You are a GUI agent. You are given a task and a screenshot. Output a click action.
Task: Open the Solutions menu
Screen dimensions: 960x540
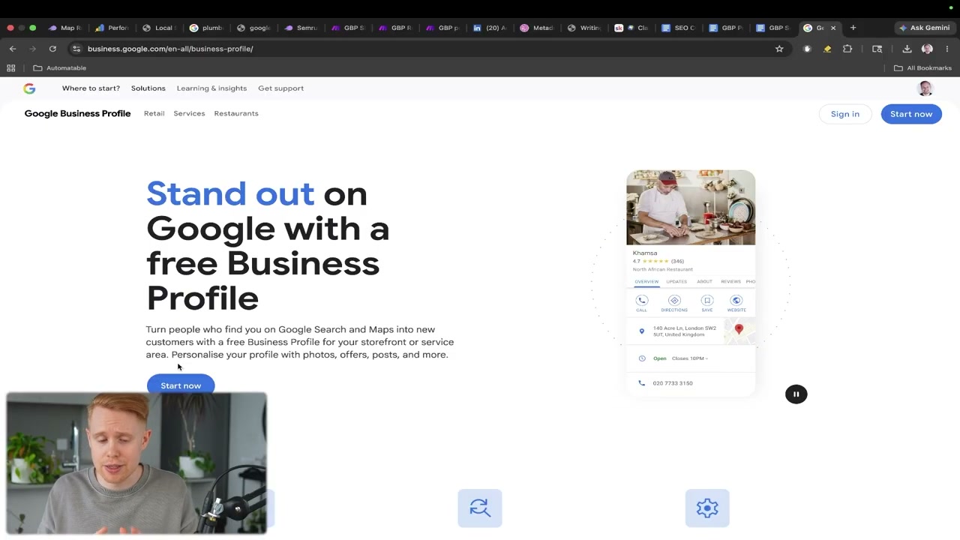(x=148, y=88)
